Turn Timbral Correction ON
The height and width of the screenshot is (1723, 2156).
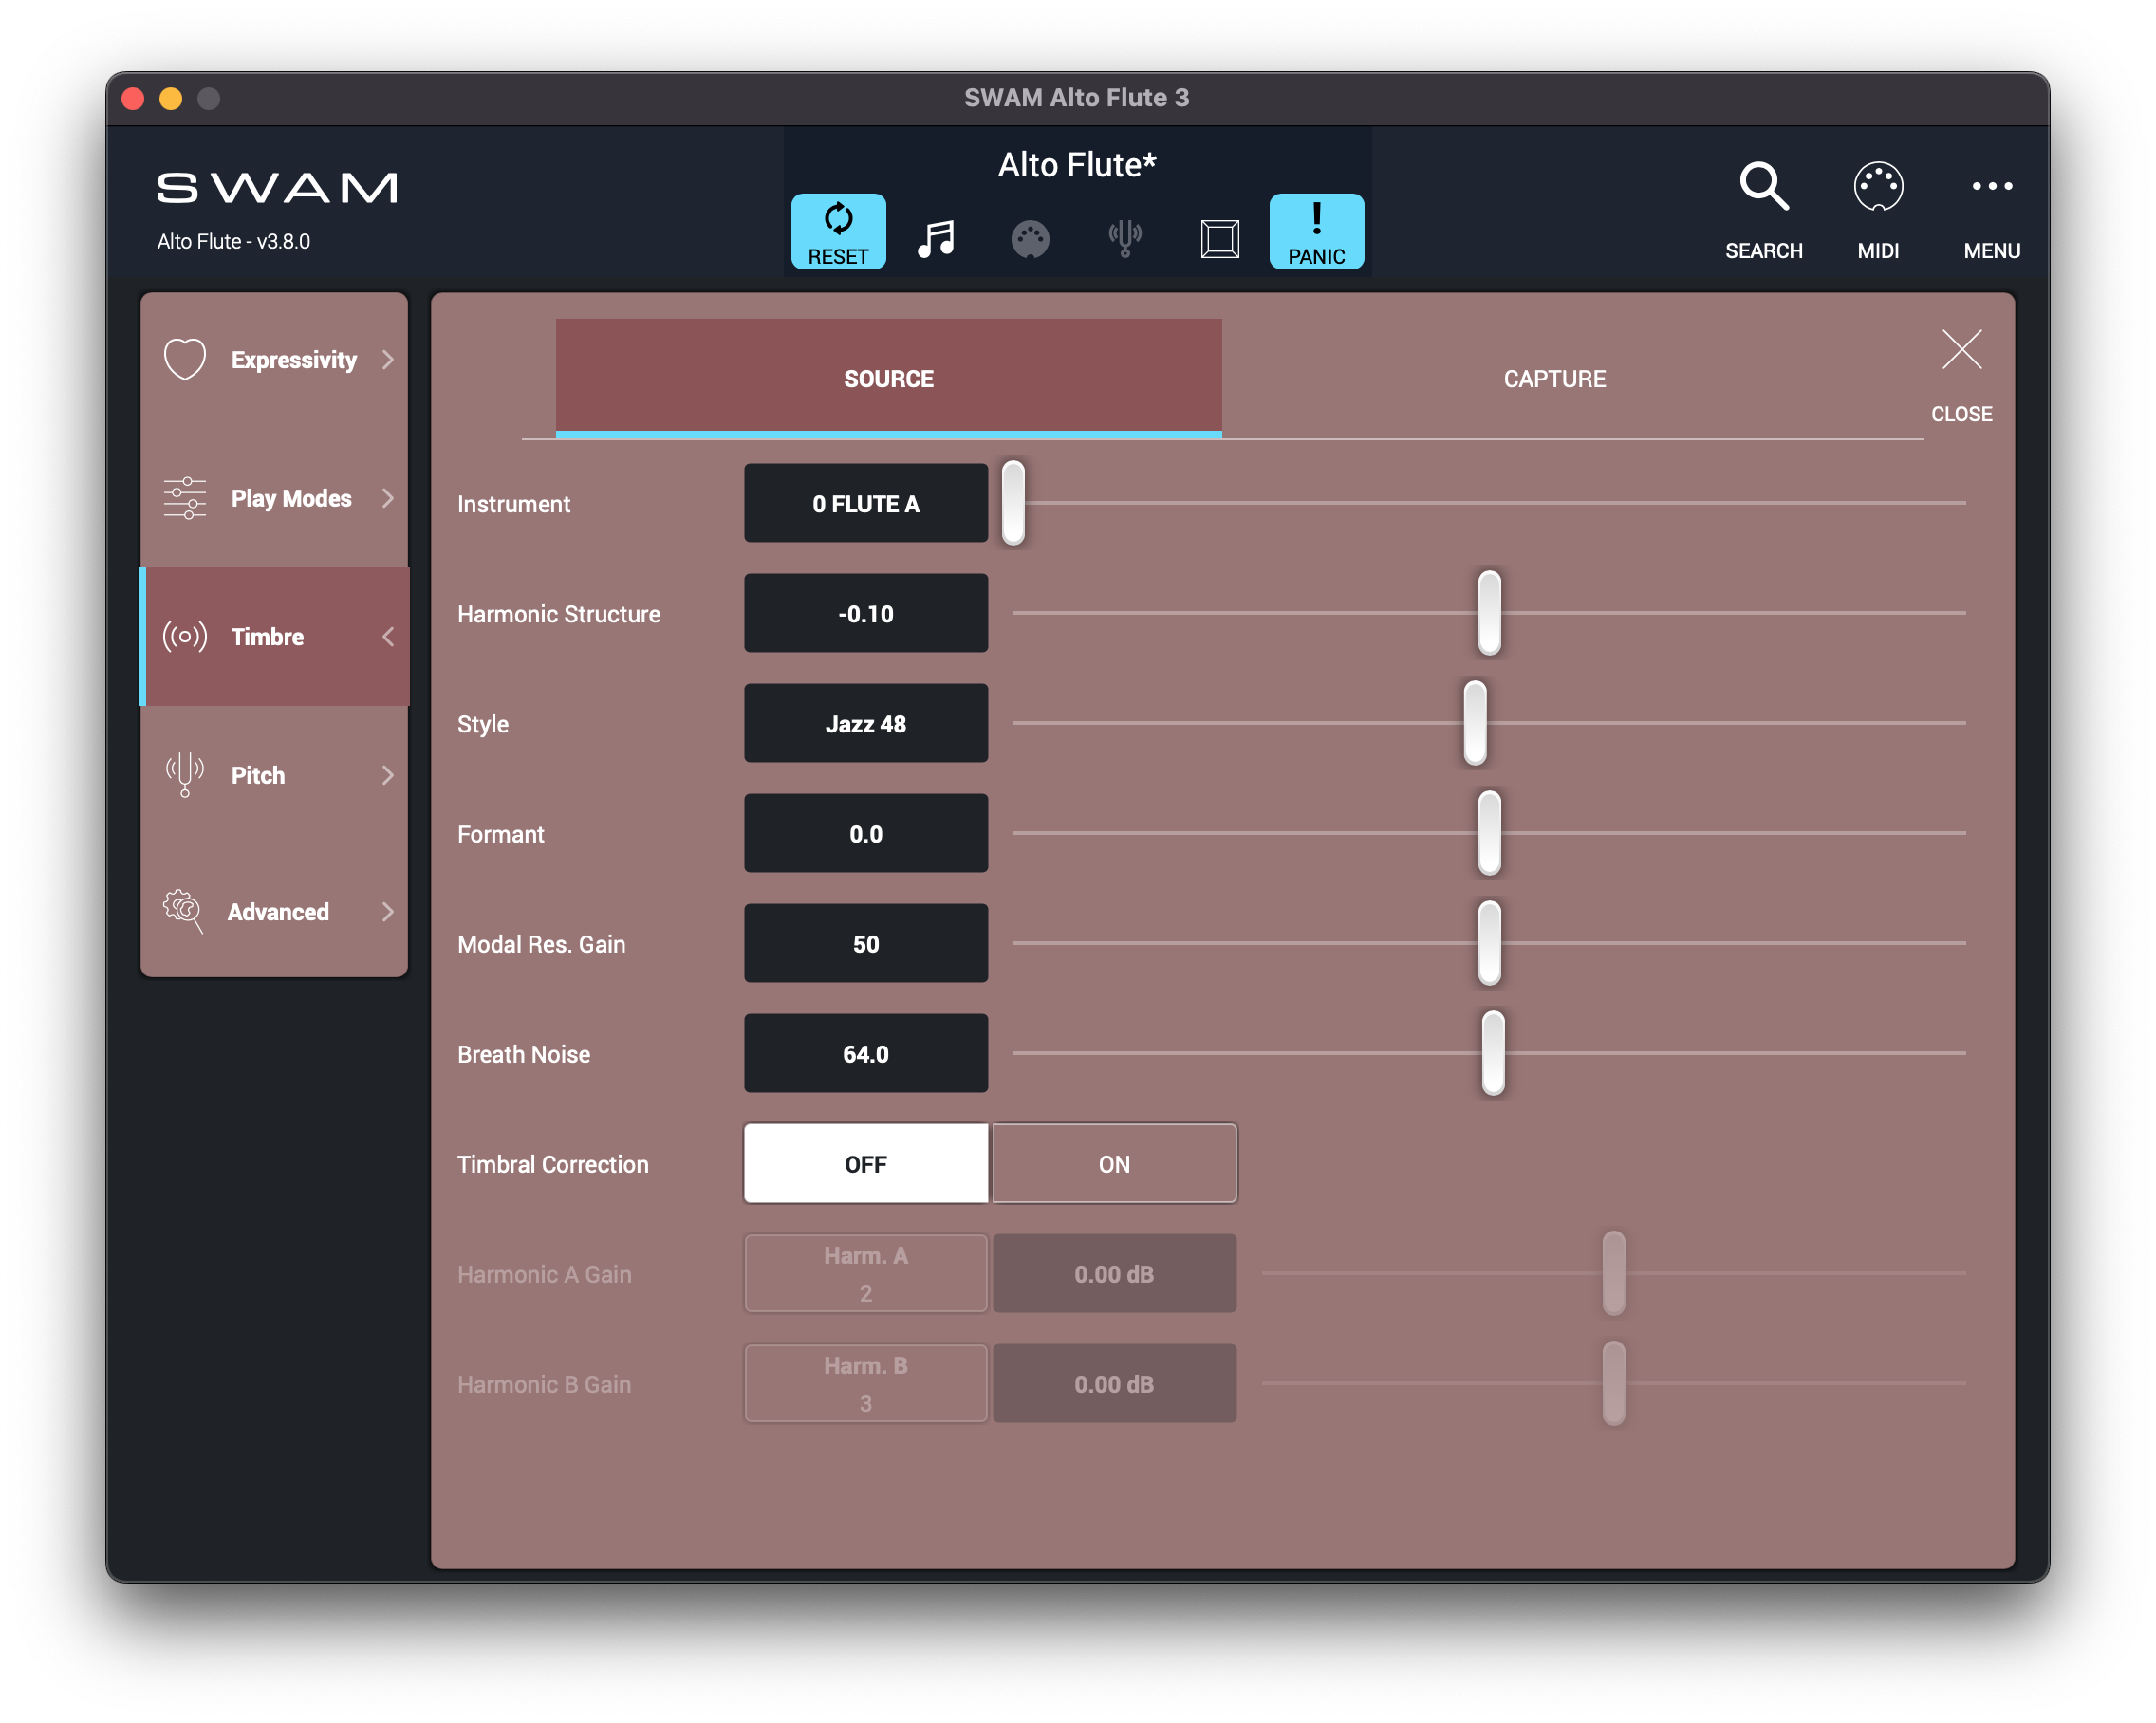1114,1164
